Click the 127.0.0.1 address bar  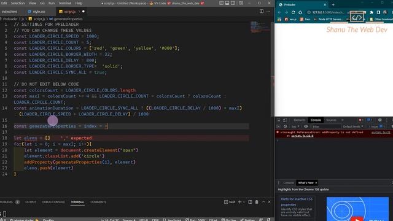click(x=328, y=12)
